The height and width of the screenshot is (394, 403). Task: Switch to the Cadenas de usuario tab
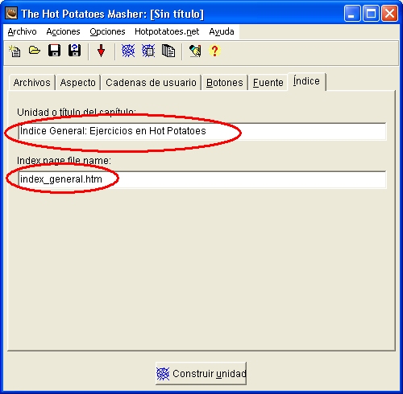151,83
